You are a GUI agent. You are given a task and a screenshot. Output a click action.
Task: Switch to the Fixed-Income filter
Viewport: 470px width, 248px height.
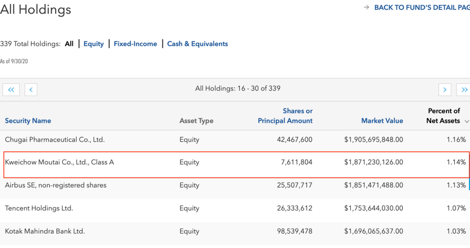pyautogui.click(x=135, y=44)
